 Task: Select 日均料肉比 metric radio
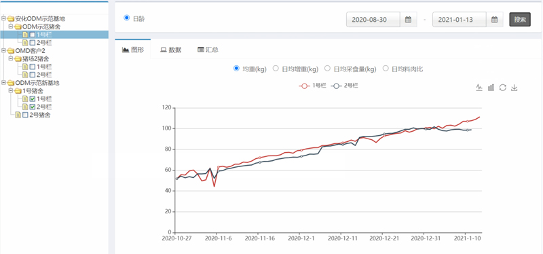coord(385,69)
